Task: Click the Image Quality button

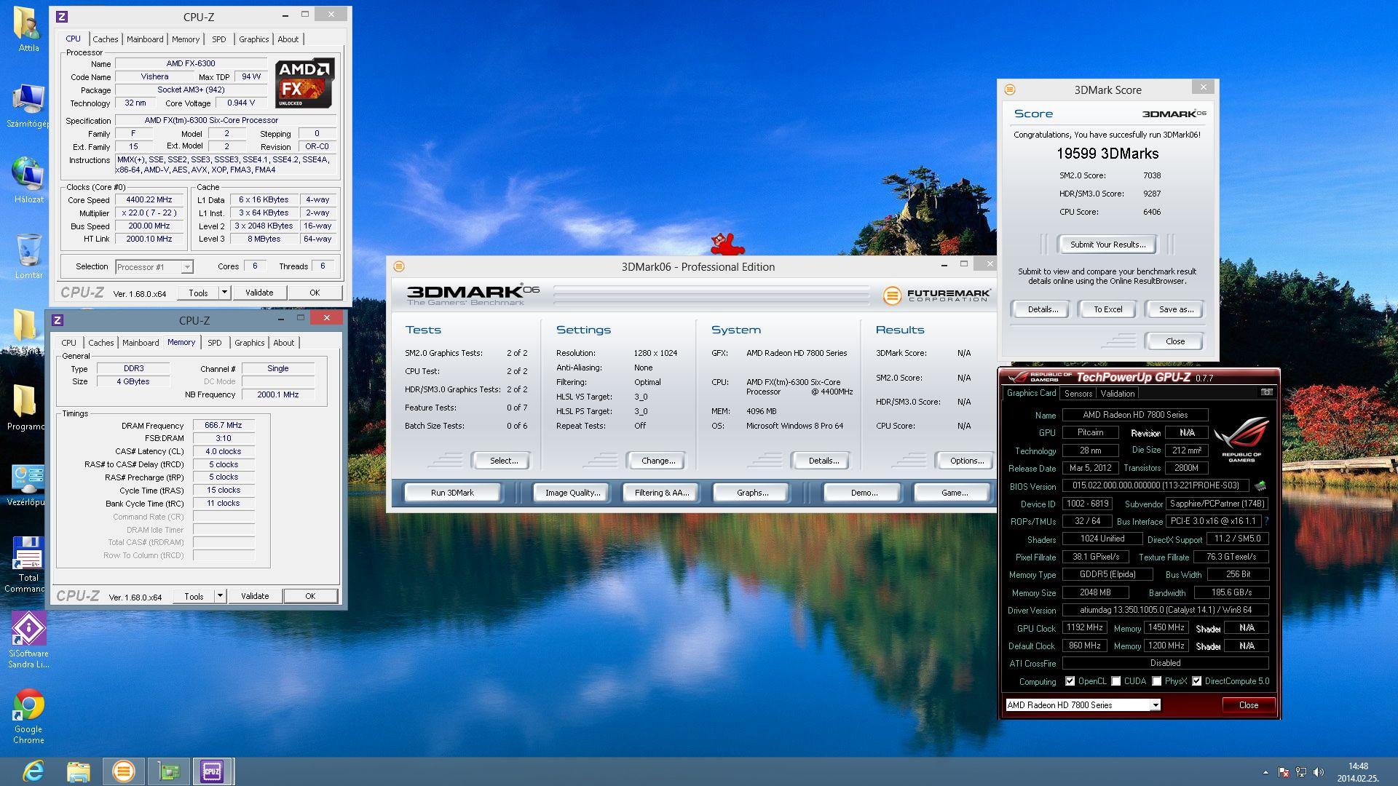Action: tap(573, 493)
